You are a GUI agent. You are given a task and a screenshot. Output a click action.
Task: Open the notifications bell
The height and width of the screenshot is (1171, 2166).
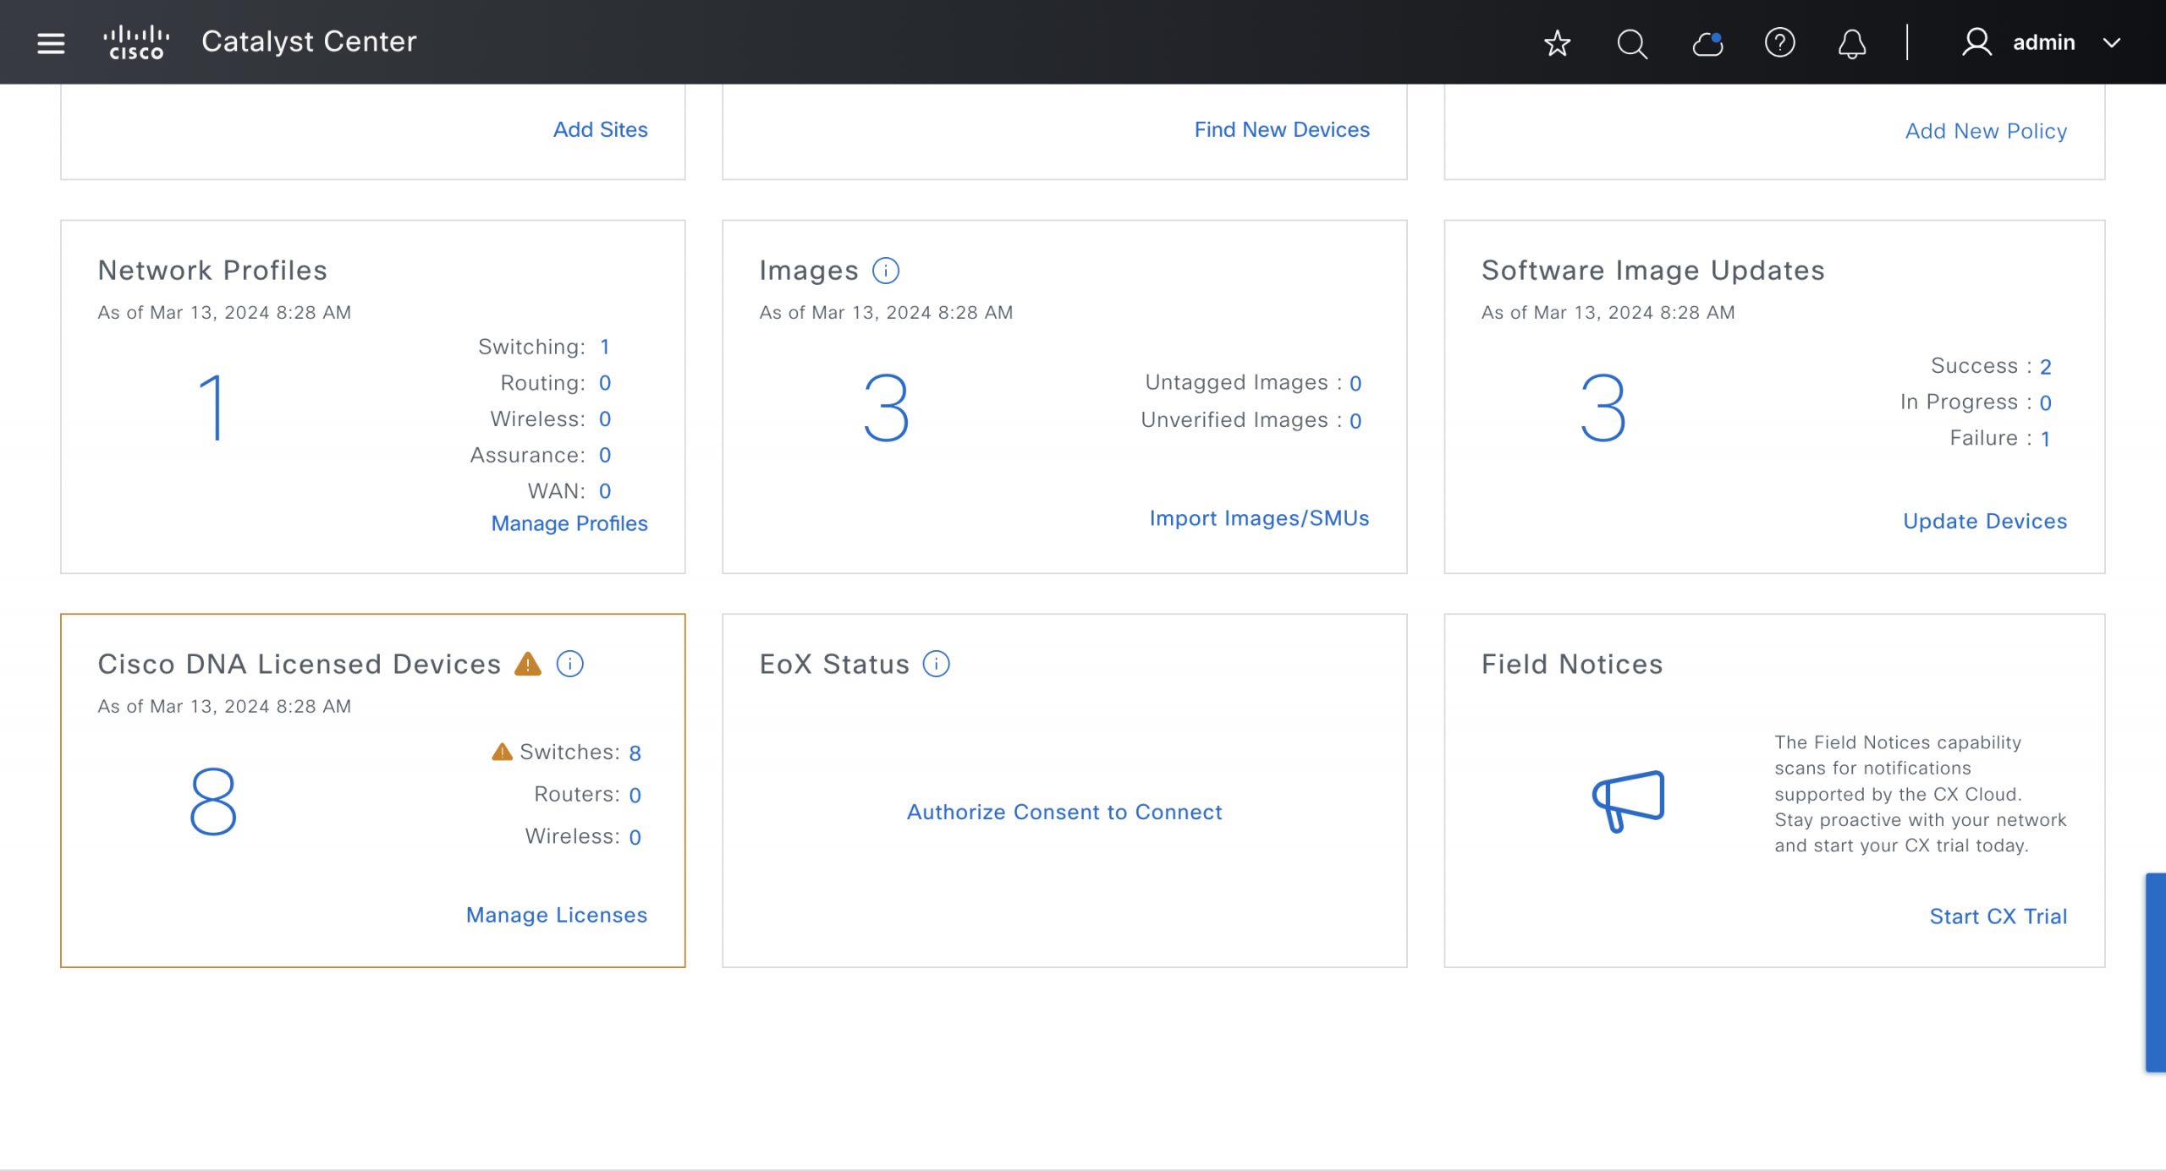tap(1851, 43)
